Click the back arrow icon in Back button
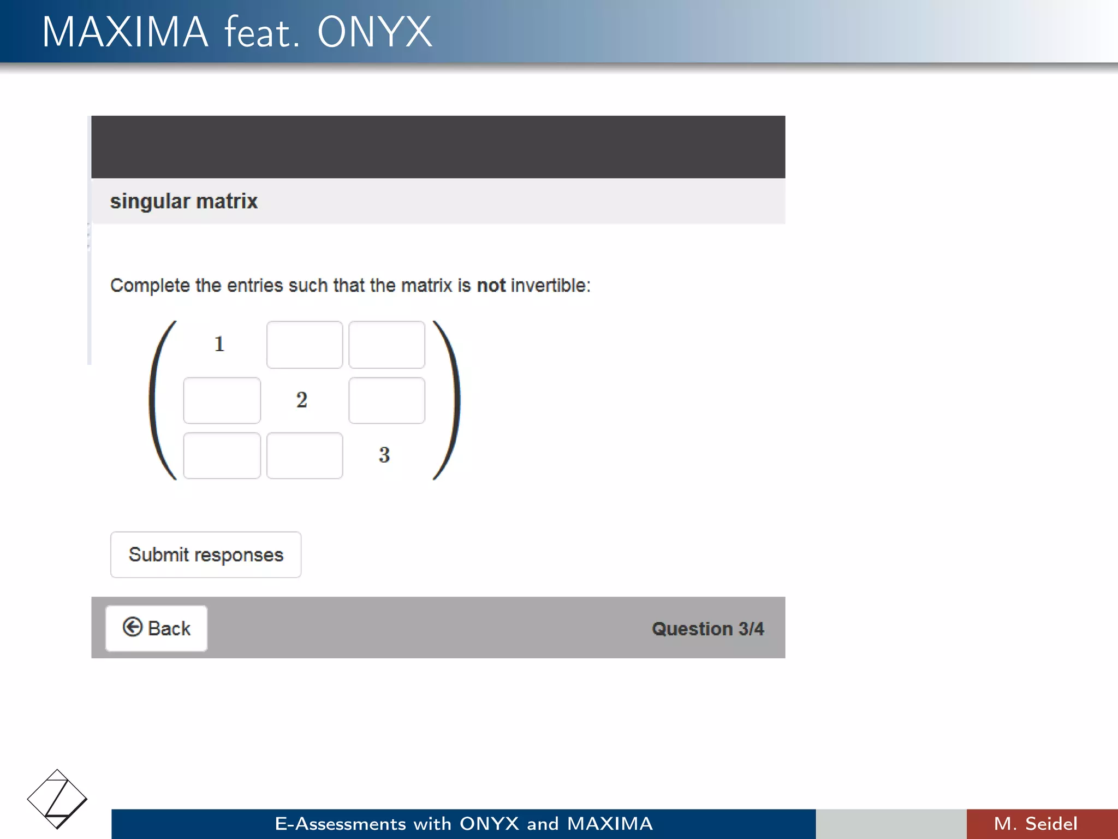 tap(133, 627)
